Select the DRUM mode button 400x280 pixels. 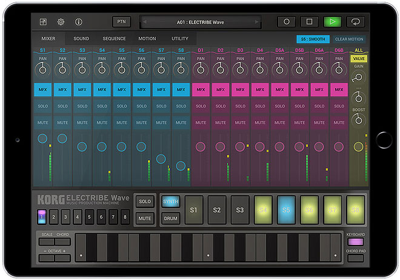click(171, 218)
